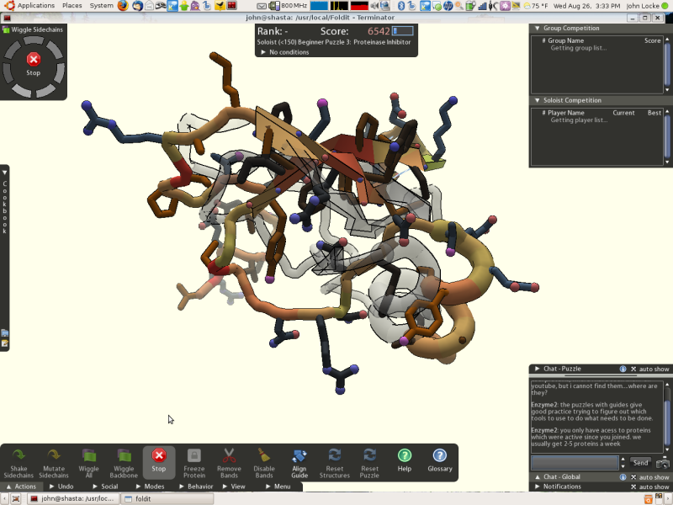Click the Player Name column header

[x=566, y=113]
